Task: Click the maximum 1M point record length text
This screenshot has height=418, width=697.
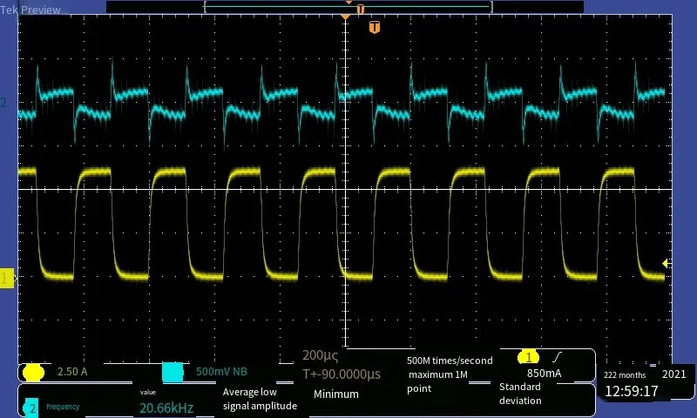Action: 437,381
